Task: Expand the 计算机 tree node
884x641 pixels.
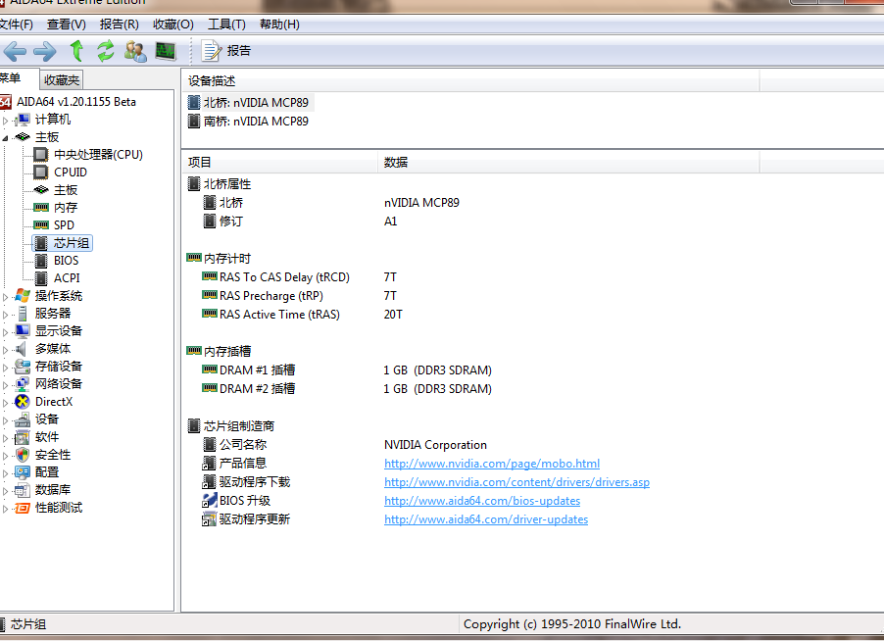Action: click(6, 121)
